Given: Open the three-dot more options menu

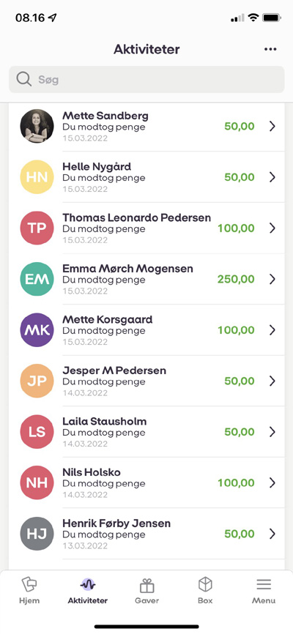Looking at the screenshot, I should 270,49.
